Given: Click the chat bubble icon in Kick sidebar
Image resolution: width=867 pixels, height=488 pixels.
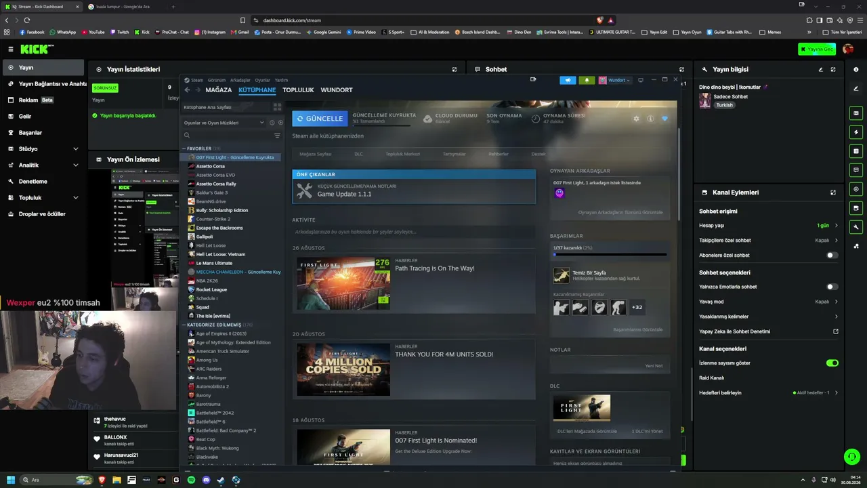Looking at the screenshot, I should pos(856,170).
